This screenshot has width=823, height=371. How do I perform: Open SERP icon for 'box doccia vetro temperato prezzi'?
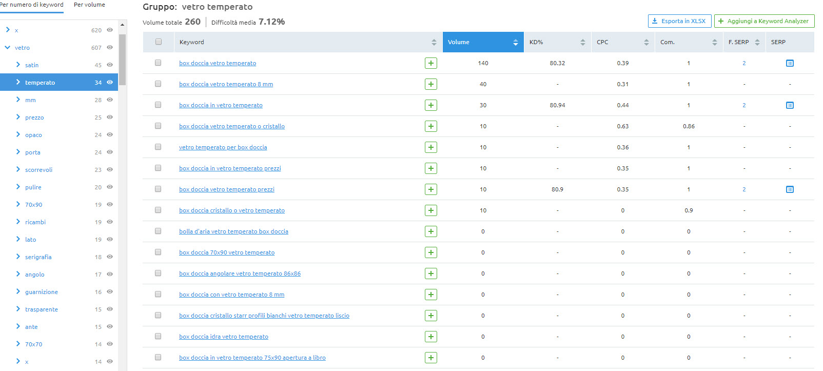pos(790,189)
